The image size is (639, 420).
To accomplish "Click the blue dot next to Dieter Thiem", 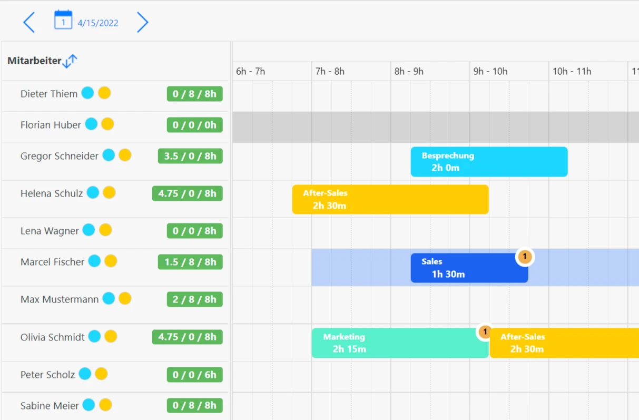I will coord(87,93).
